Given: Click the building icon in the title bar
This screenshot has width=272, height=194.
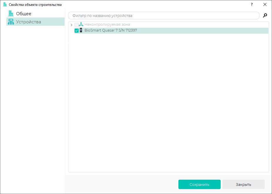Looking at the screenshot, I should (5, 4).
